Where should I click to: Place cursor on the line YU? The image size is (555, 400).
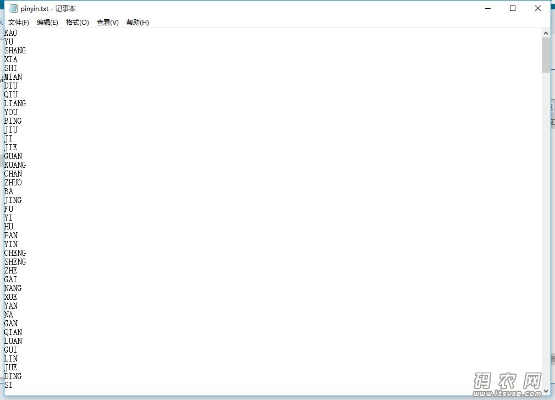(x=8, y=42)
